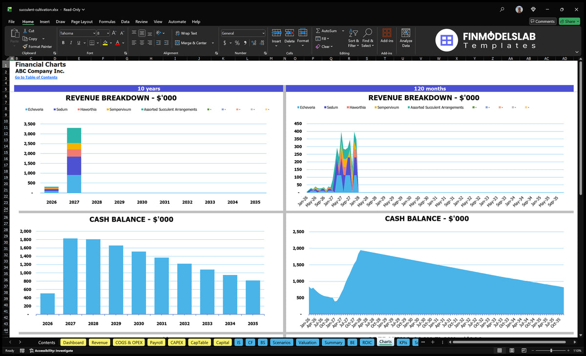The height and width of the screenshot is (356, 586).
Task: Click the Insert cells icon
Action: [276, 33]
